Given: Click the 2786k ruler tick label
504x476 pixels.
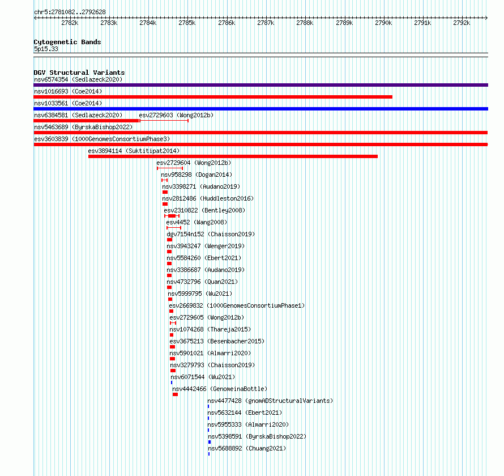Looking at the screenshot, I should coord(227,23).
